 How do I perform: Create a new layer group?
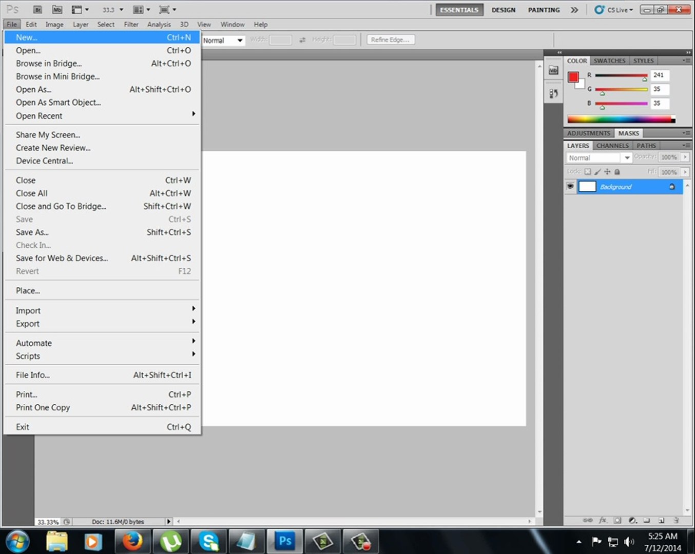(x=647, y=520)
